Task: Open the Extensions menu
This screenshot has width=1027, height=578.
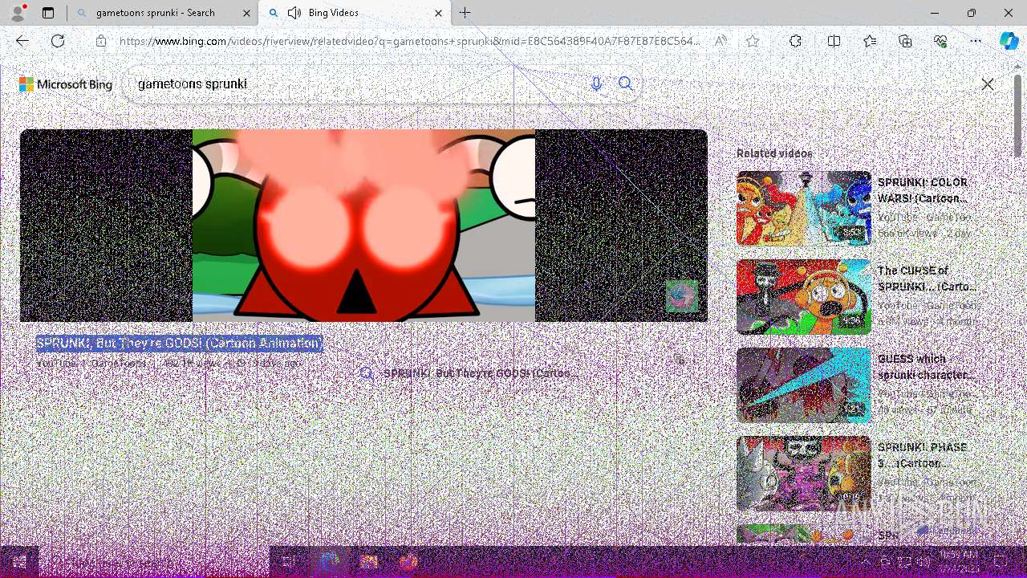Action: [x=795, y=41]
